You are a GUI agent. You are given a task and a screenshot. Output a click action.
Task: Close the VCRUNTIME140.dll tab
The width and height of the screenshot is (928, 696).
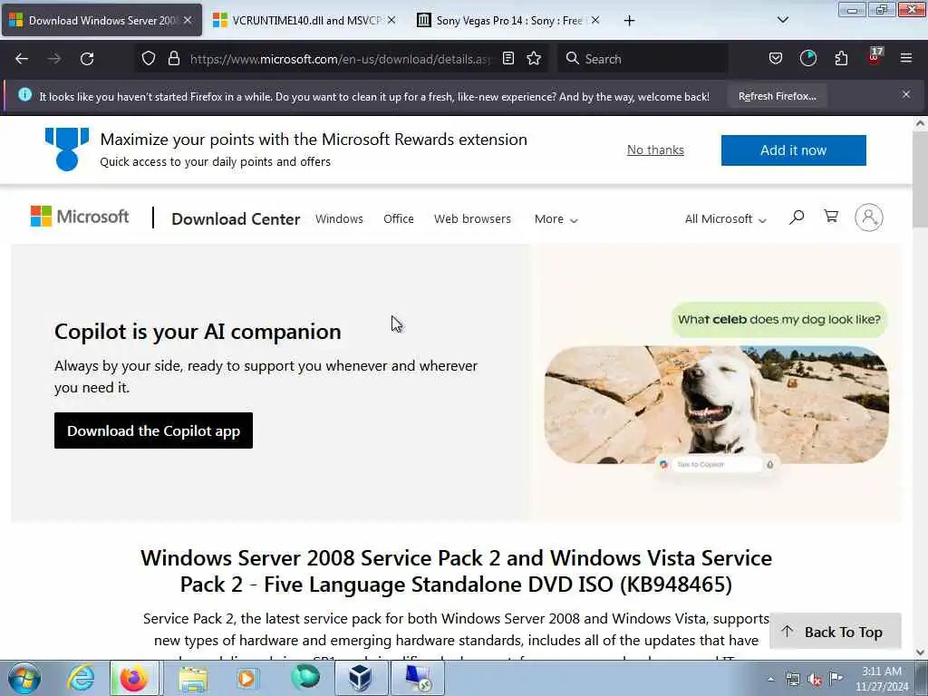tap(391, 20)
